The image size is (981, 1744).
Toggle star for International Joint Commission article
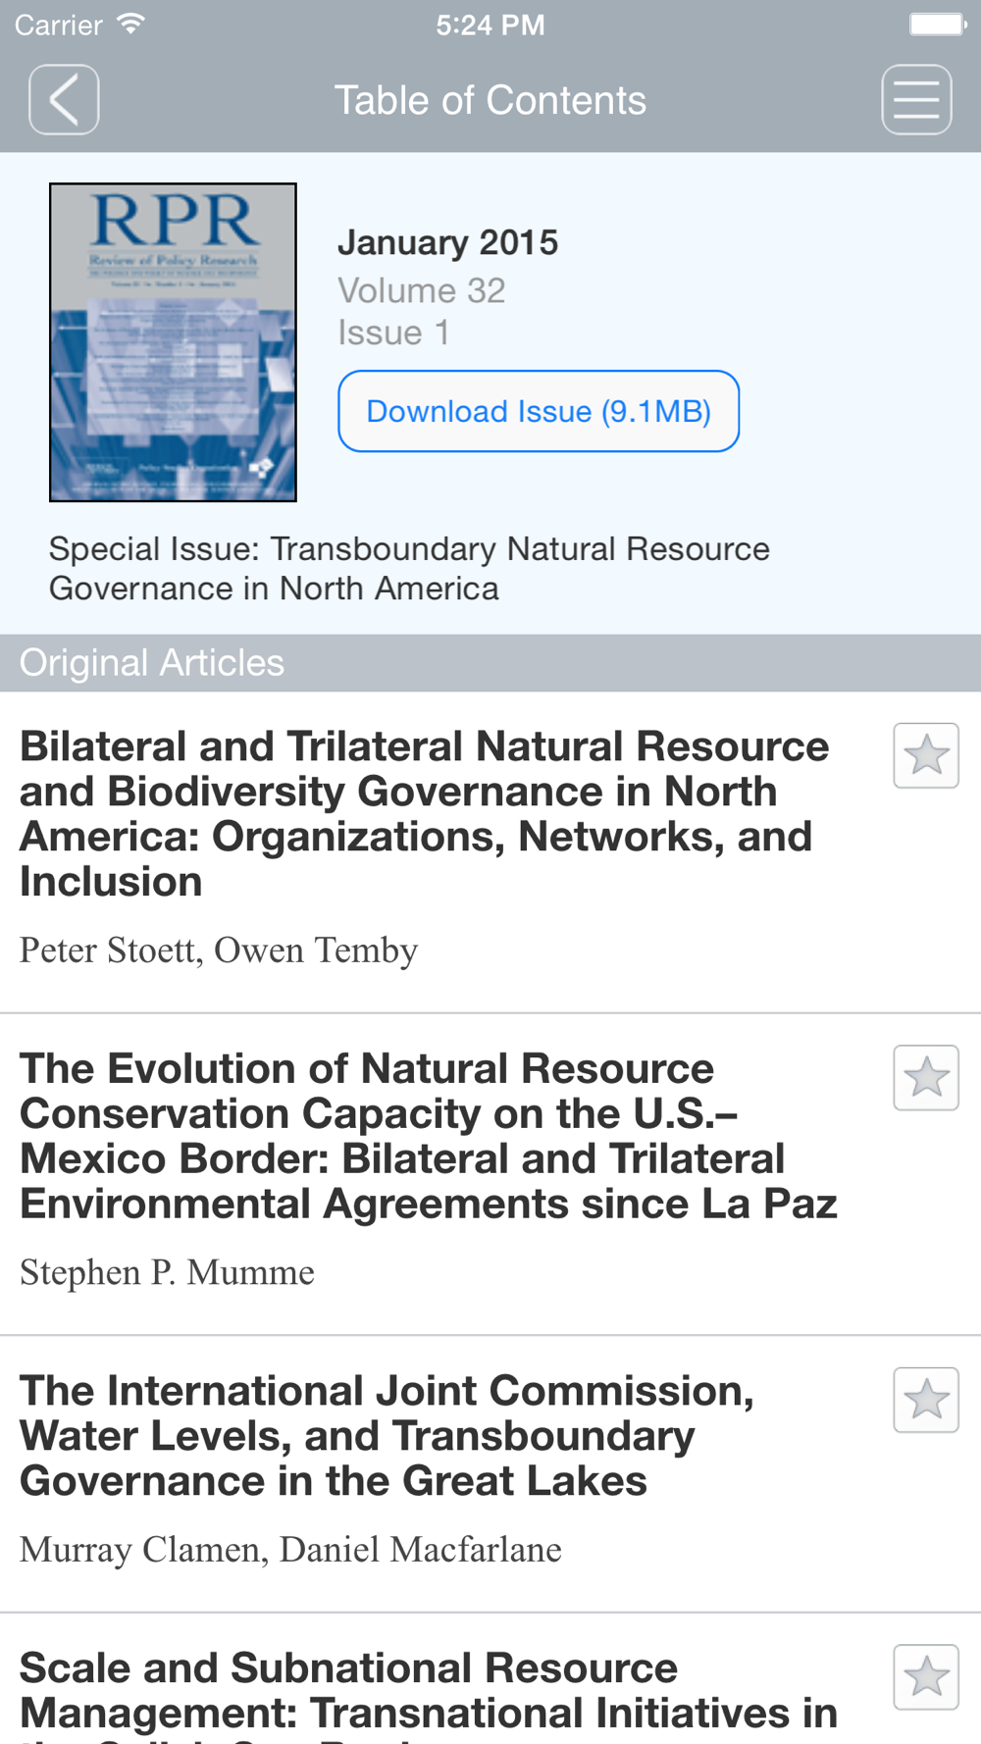coord(926,1400)
